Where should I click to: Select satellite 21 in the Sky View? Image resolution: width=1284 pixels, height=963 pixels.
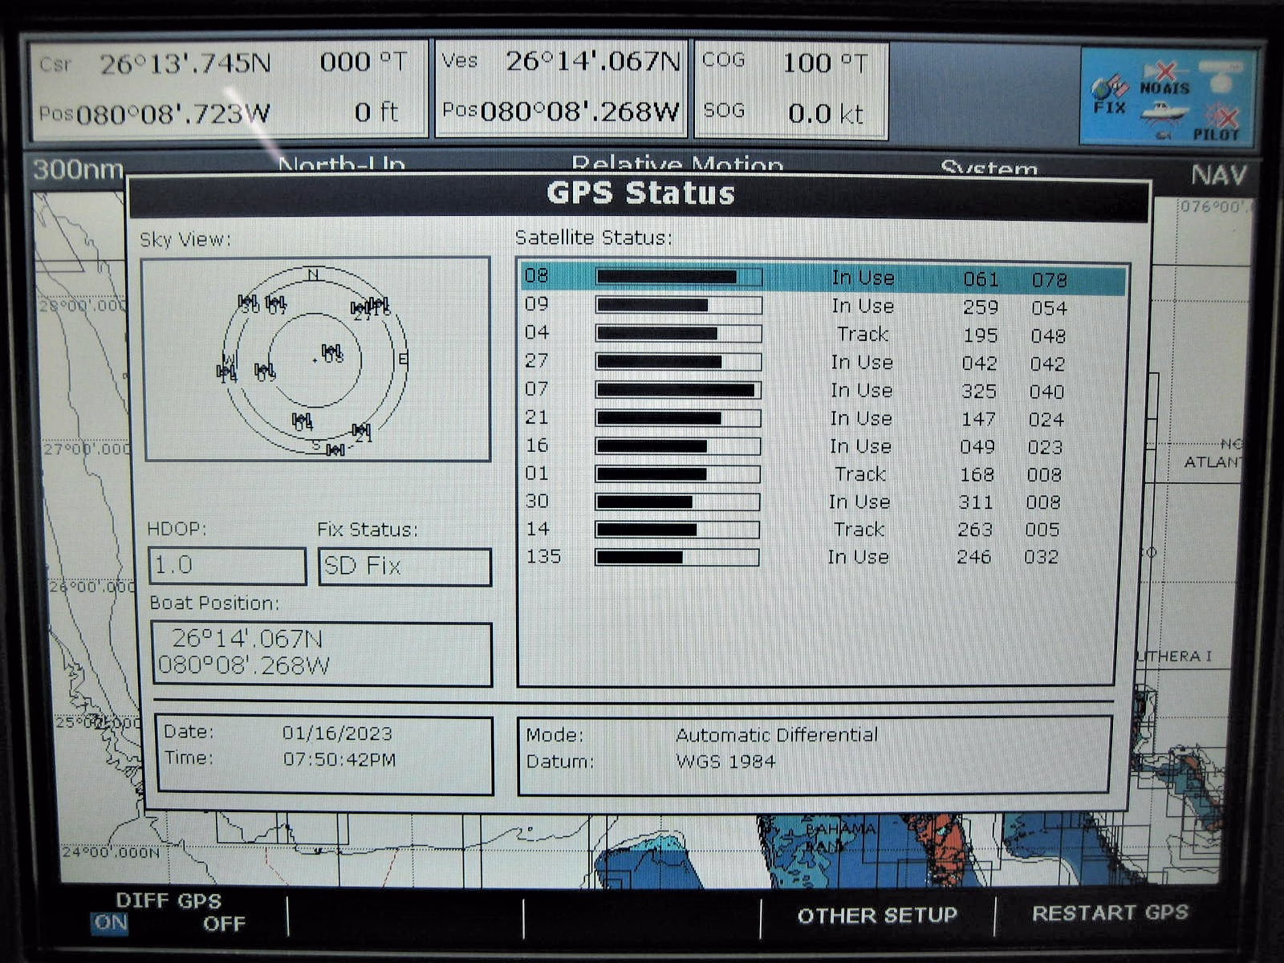pos(362,431)
